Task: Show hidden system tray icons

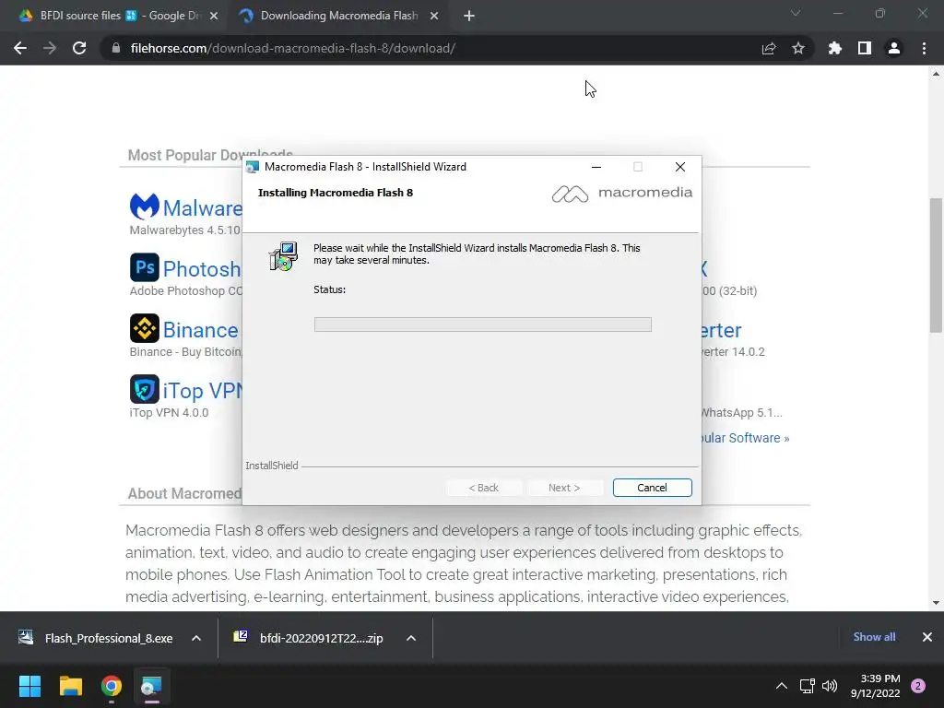Action: coord(782,686)
